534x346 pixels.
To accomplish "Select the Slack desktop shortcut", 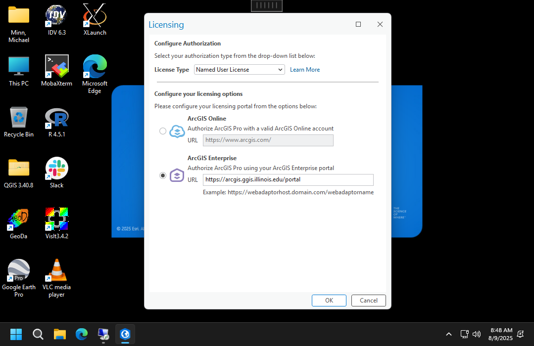I will tap(56, 169).
